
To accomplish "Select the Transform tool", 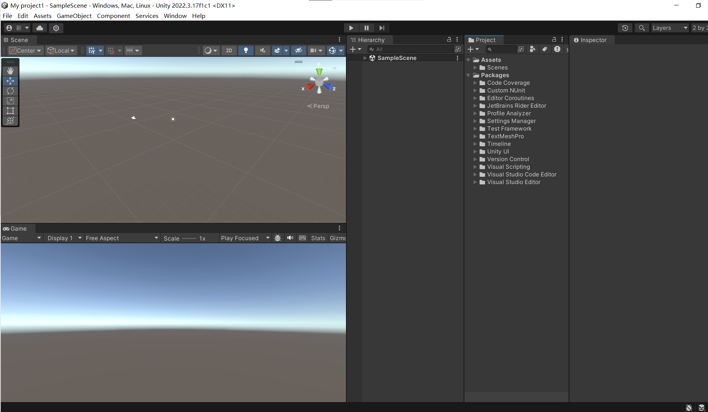I will 10,121.
